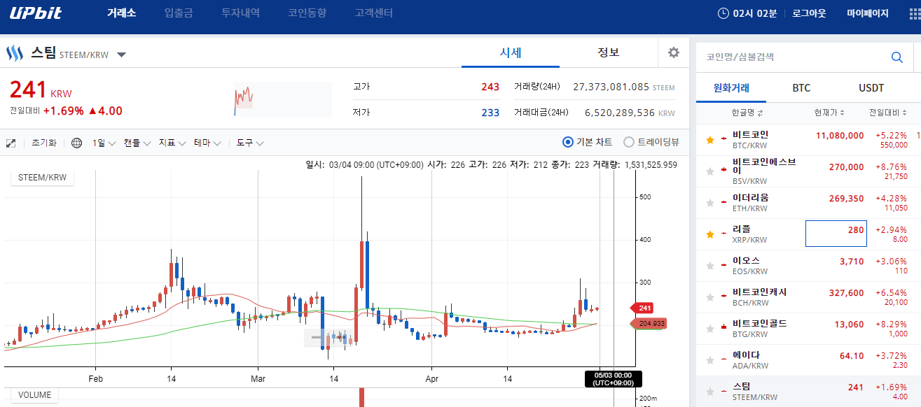921x407 pixels.
Task: Click 거래대금(24H) value 6,520,289,536
Action: coord(620,112)
